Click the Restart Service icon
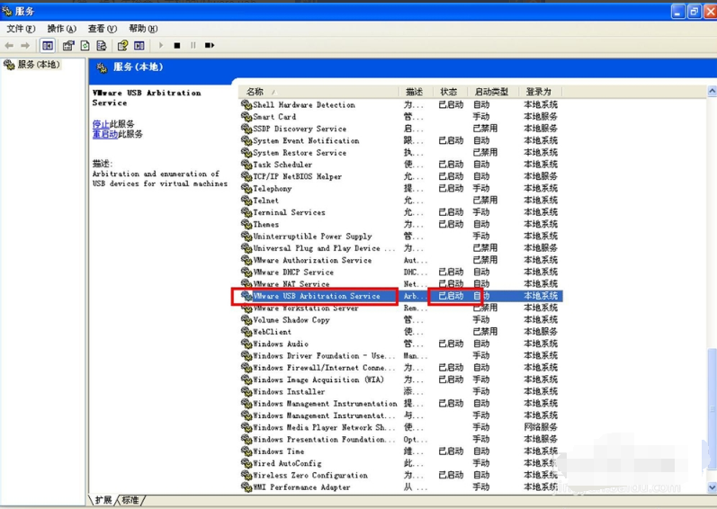 pyautogui.click(x=210, y=45)
